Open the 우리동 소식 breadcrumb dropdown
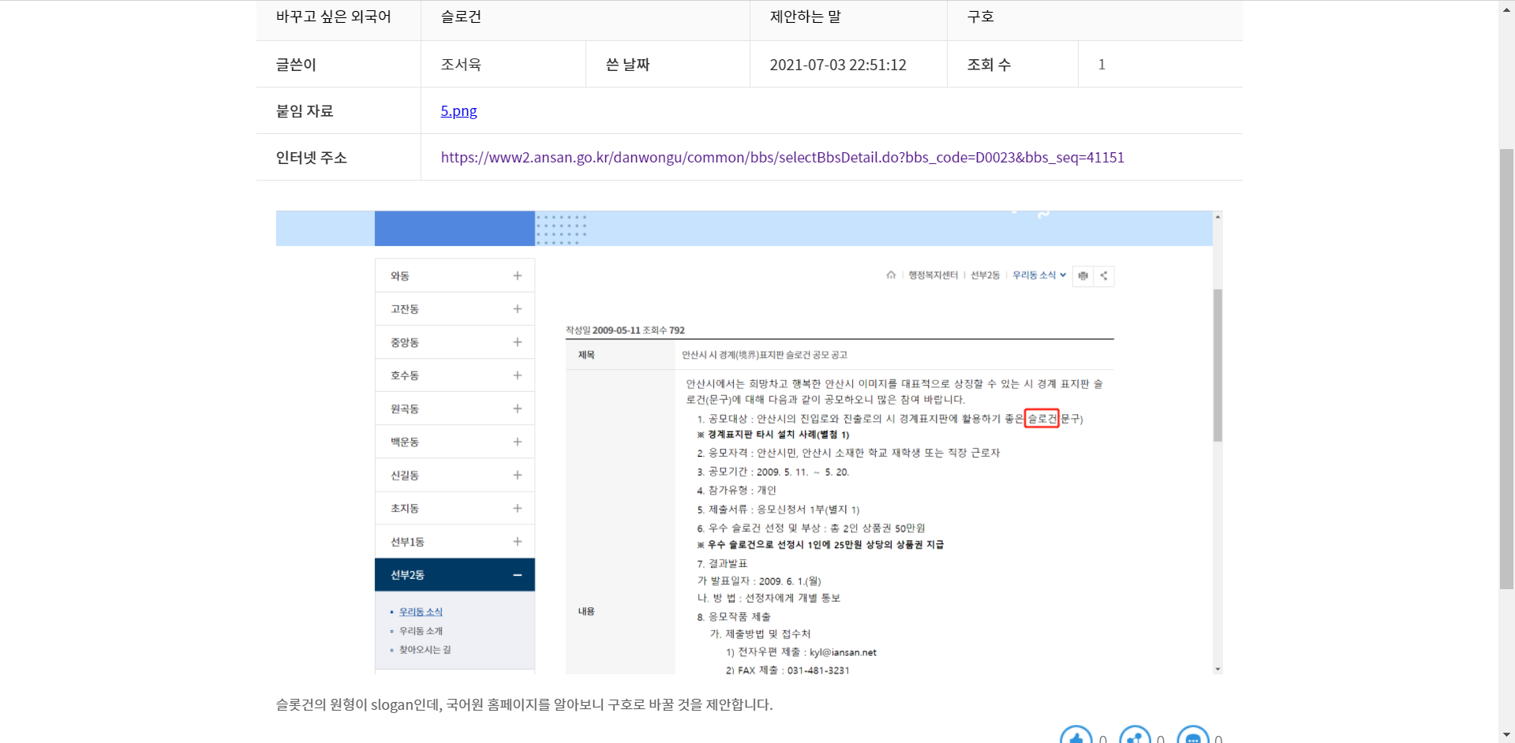 click(x=1039, y=275)
